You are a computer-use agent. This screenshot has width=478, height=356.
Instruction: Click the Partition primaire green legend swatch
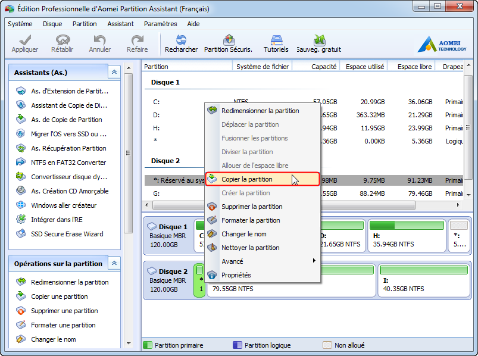click(148, 345)
